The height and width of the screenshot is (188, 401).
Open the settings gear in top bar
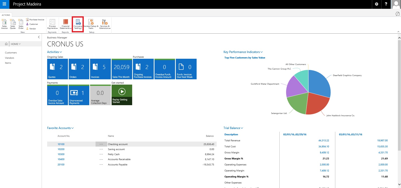point(376,4)
